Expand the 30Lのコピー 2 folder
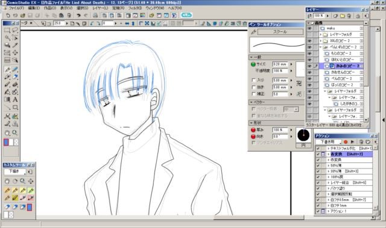The height and width of the screenshot is (228, 386). click(x=320, y=41)
